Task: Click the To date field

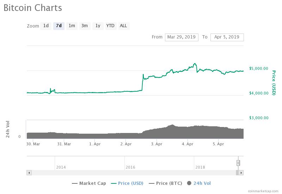Action: click(227, 37)
